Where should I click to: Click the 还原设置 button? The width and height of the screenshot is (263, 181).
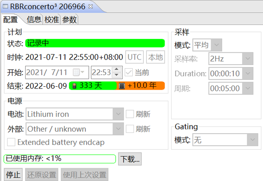click(42, 174)
